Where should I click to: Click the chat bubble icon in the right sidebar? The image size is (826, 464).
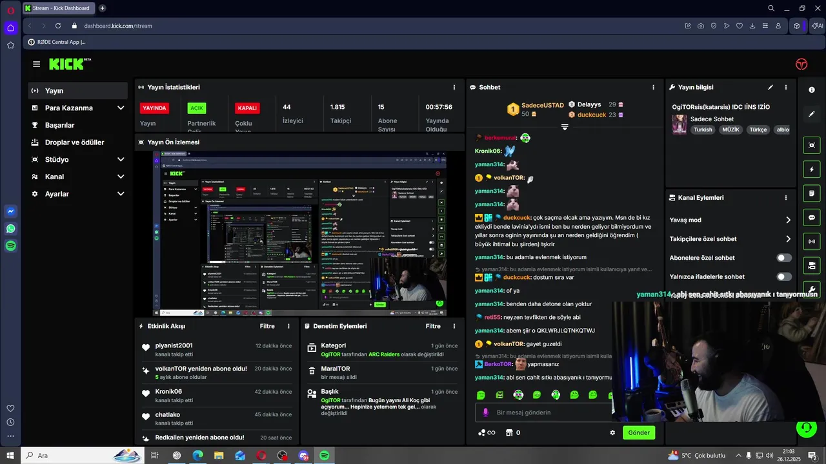click(x=812, y=218)
